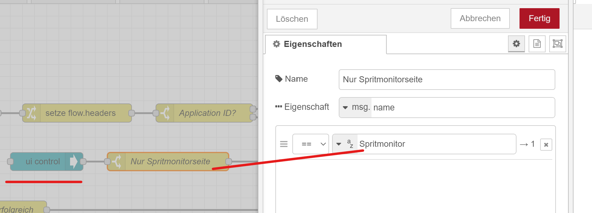Select the Application ID? switch node
592x213 pixels.
(x=207, y=113)
